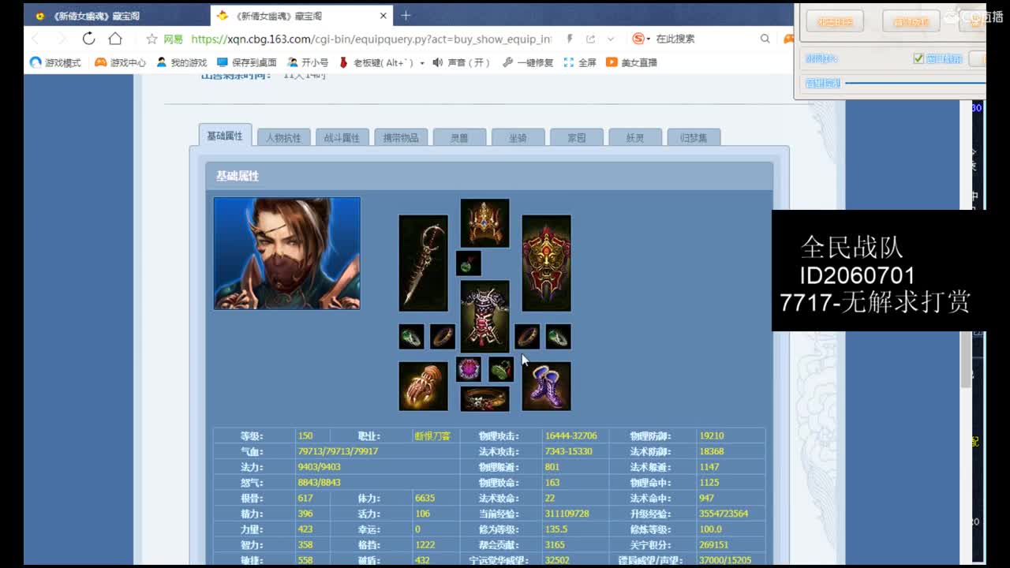Inspect the golden helmet equipment icon
The image size is (1010, 568).
coord(484,222)
